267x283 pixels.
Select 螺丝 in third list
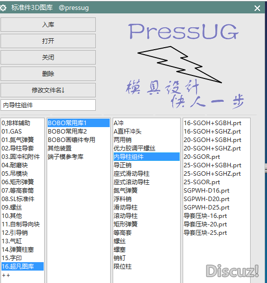point(146,241)
